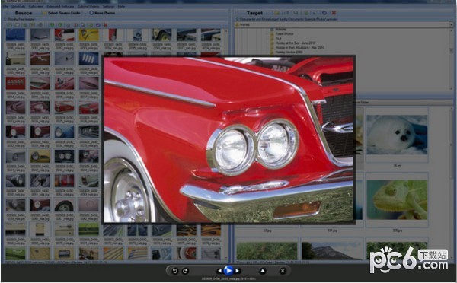
Task: Select the Fruit folder in tree
Action: (x=278, y=38)
